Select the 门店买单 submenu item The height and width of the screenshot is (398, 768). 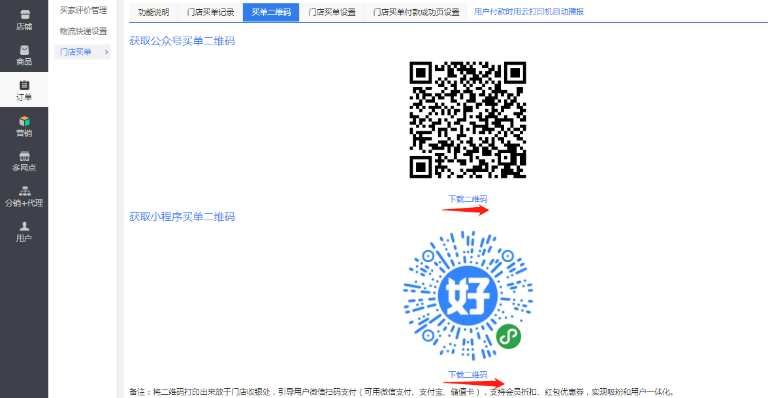coord(83,52)
